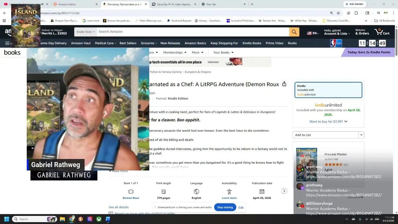
Task: Bookmark this page with the star icon
Action: tap(338, 13)
